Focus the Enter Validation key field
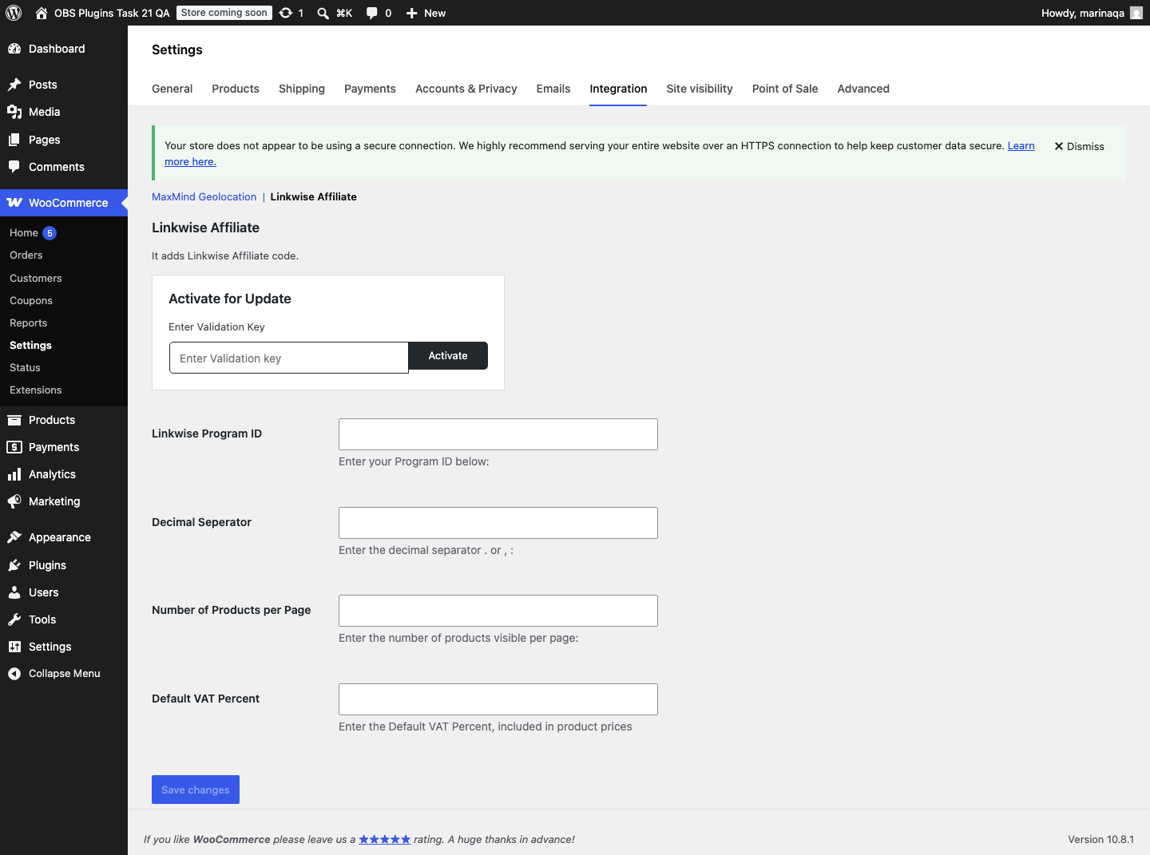This screenshot has width=1150, height=855. (x=289, y=358)
